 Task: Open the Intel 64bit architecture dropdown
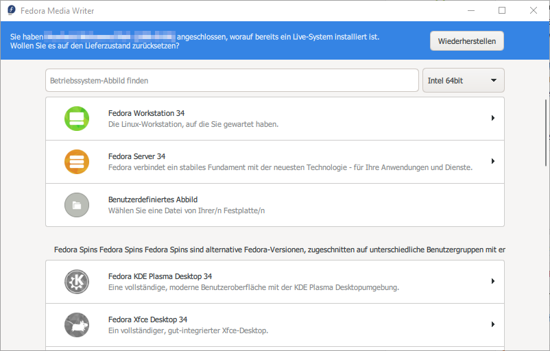464,80
